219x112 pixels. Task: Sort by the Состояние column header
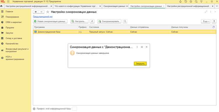[109, 27]
